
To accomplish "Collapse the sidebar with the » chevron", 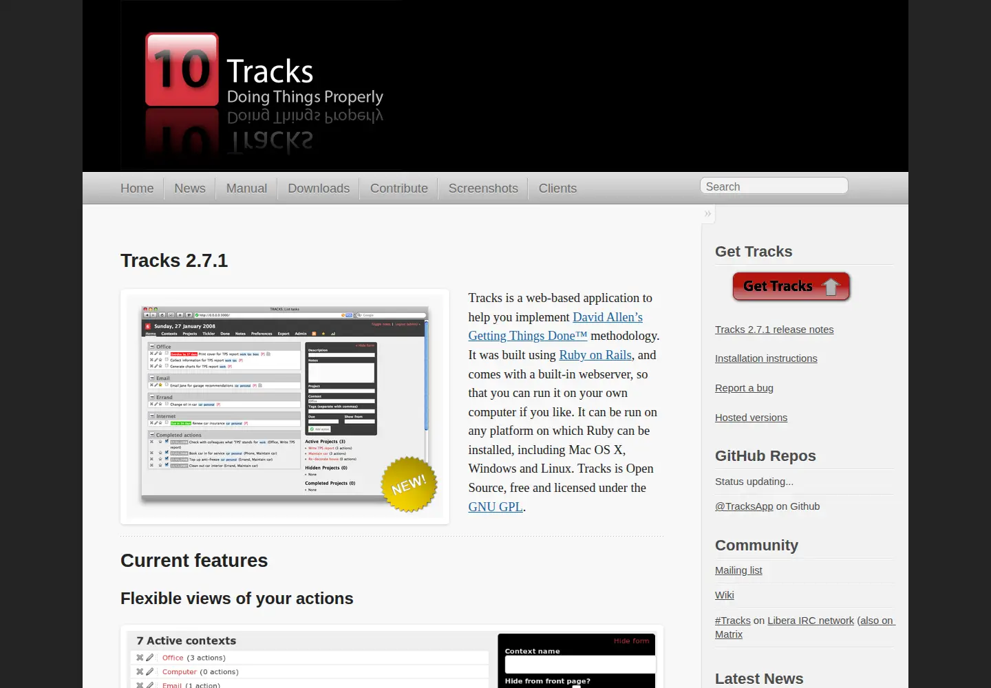I will pos(707,214).
